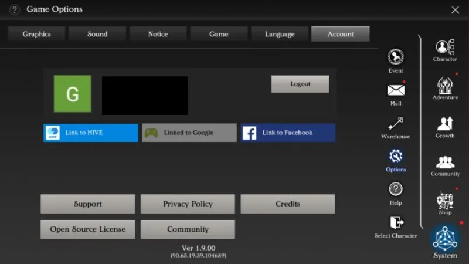This screenshot has height=264, width=469.
Task: Open the Event menu icon
Action: point(396,57)
